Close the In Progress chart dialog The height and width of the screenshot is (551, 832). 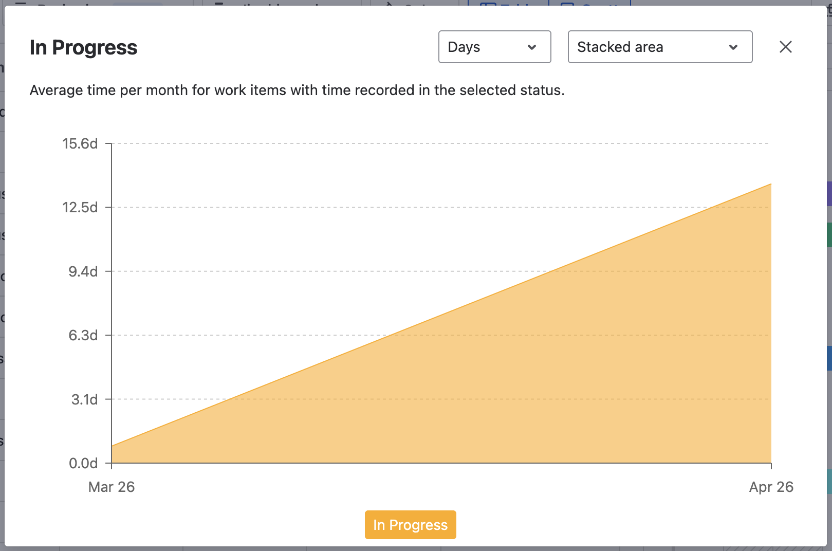[x=785, y=47]
